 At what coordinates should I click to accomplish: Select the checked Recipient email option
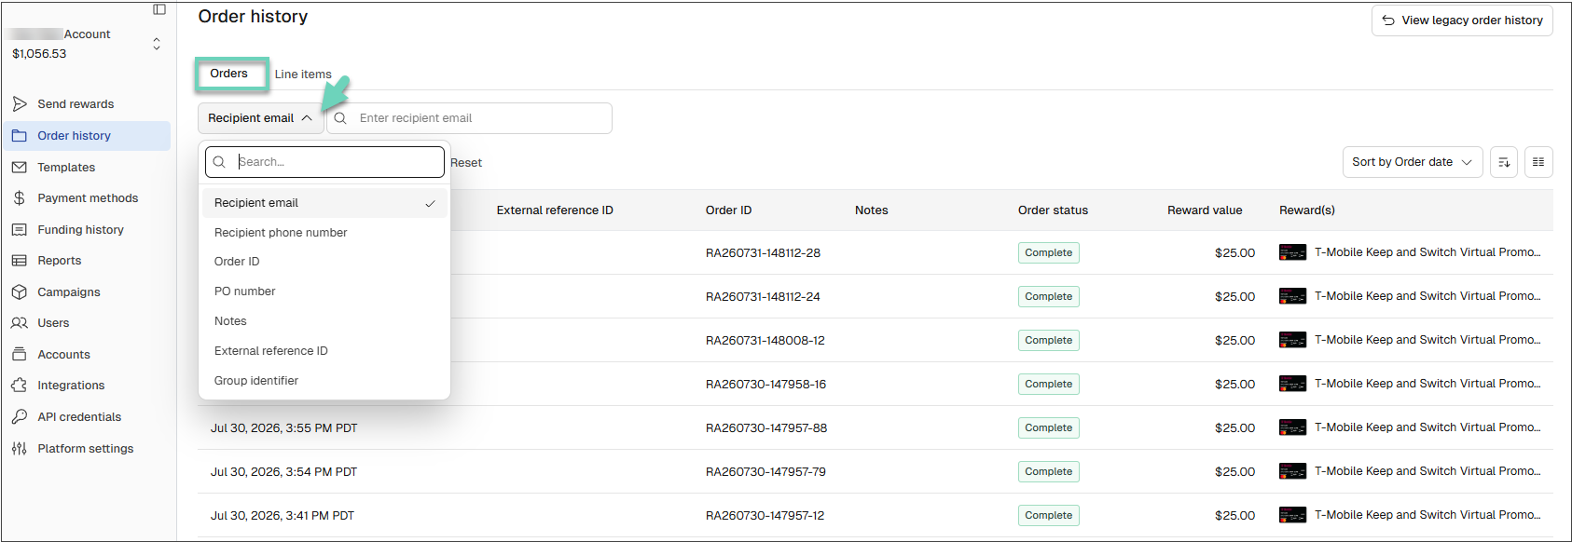[x=324, y=203]
